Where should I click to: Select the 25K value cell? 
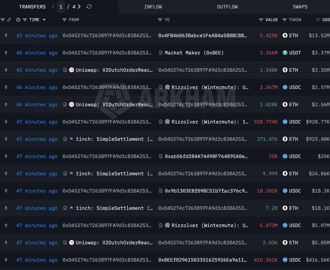click(273, 156)
